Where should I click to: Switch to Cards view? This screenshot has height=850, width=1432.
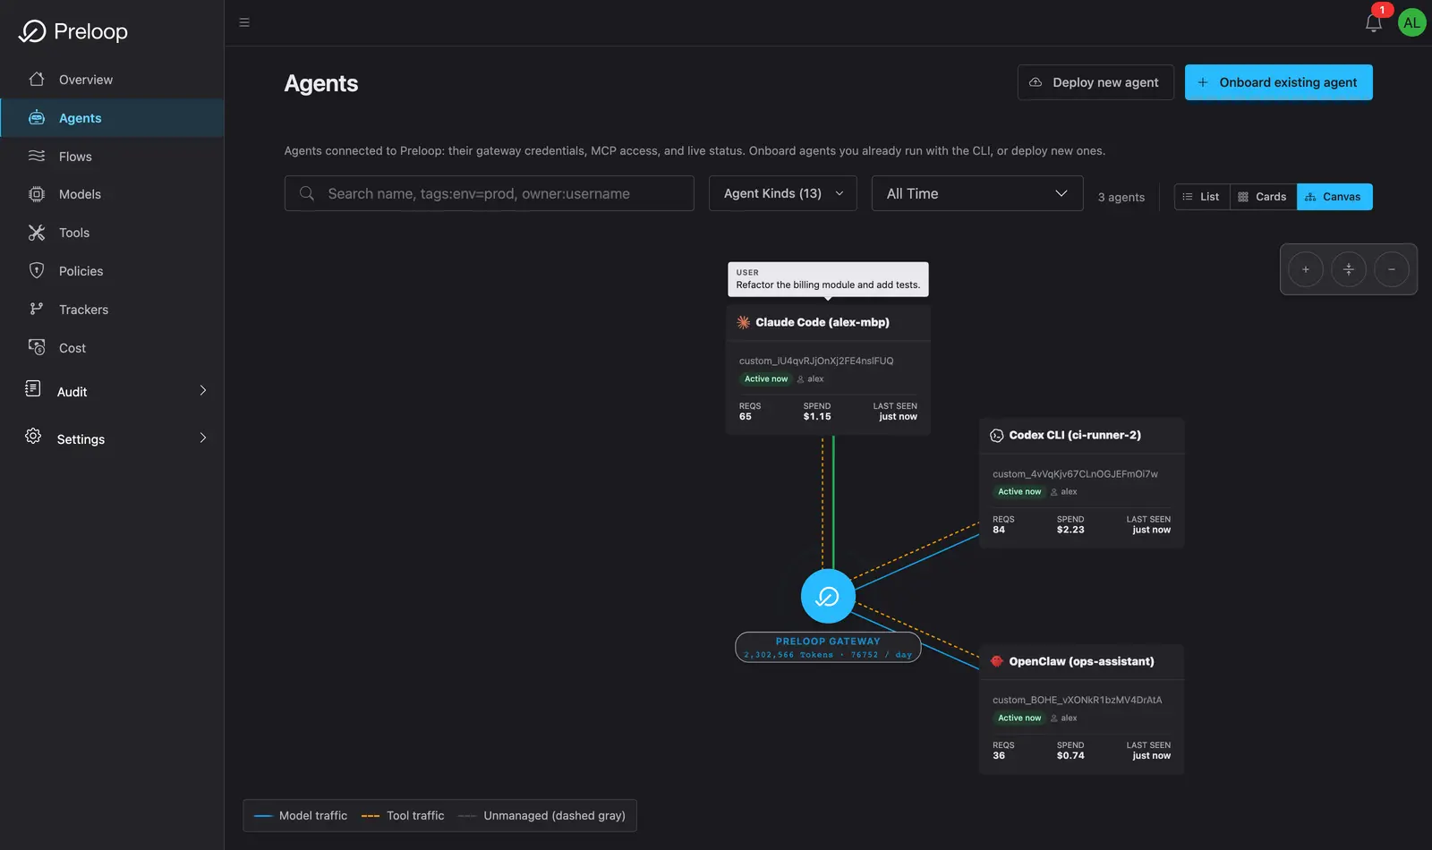click(x=1263, y=197)
